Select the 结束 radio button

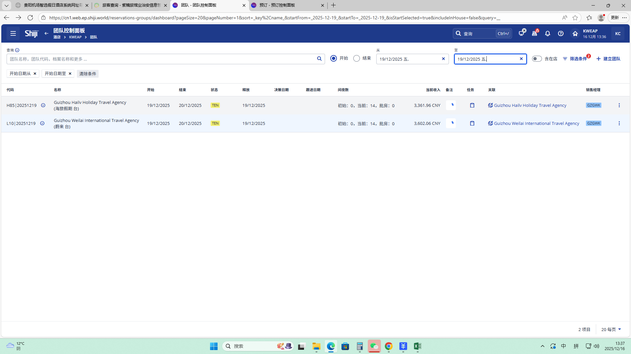point(357,58)
